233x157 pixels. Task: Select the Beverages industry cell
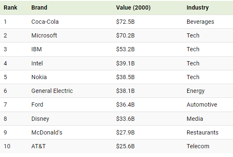point(200,22)
